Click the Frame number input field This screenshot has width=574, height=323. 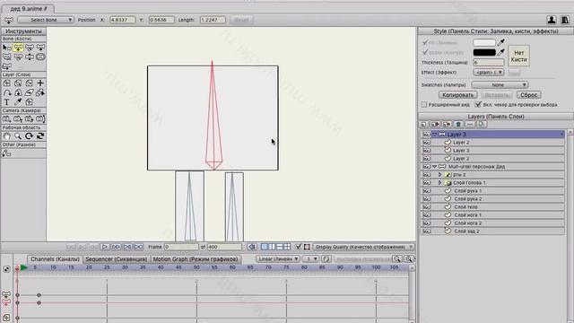pos(181,247)
